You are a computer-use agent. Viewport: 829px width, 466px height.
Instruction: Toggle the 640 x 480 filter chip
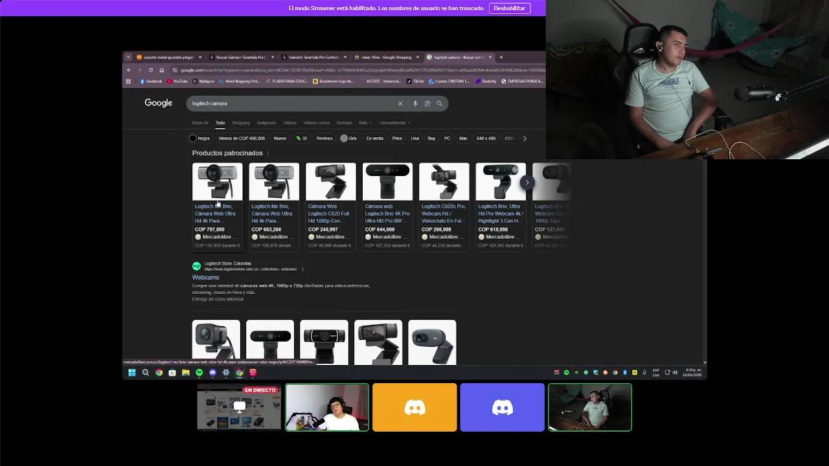pyautogui.click(x=486, y=139)
